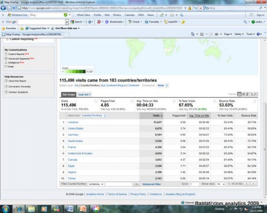The width and height of the screenshot is (267, 213).
Task: Open Google toolbar wrench settings
Action: coord(245,22)
